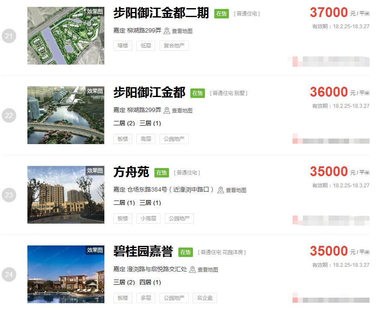Click rank number 23 circle badge
Screen dimensions: 379x310
9,195
